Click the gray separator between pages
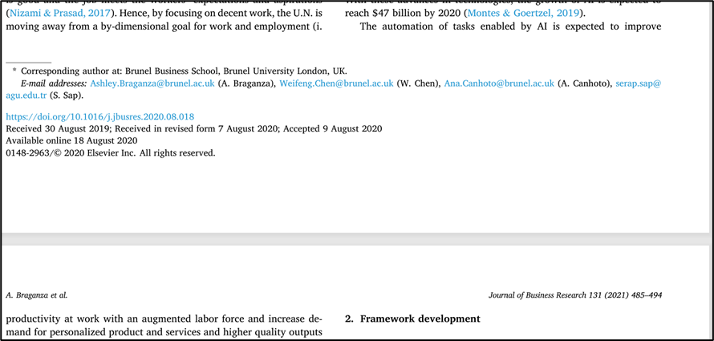Viewport: 714px width, 341px height. pyautogui.click(x=357, y=240)
